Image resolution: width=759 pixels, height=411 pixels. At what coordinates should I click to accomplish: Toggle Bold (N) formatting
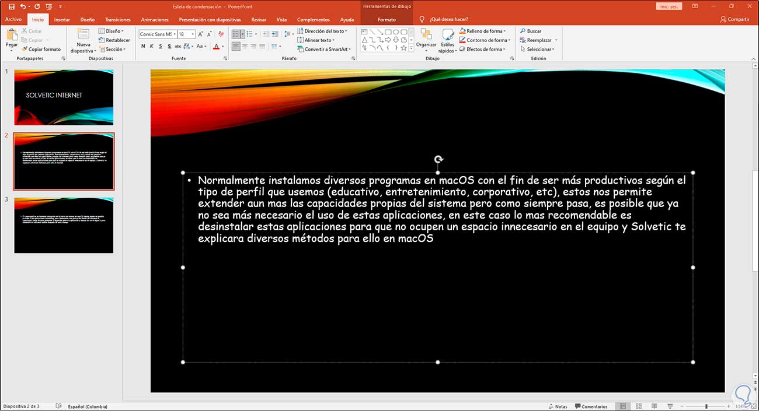coord(143,46)
